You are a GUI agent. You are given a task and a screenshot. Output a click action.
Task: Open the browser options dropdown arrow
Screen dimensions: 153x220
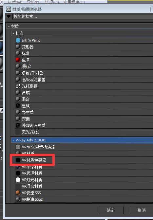point(9,17)
